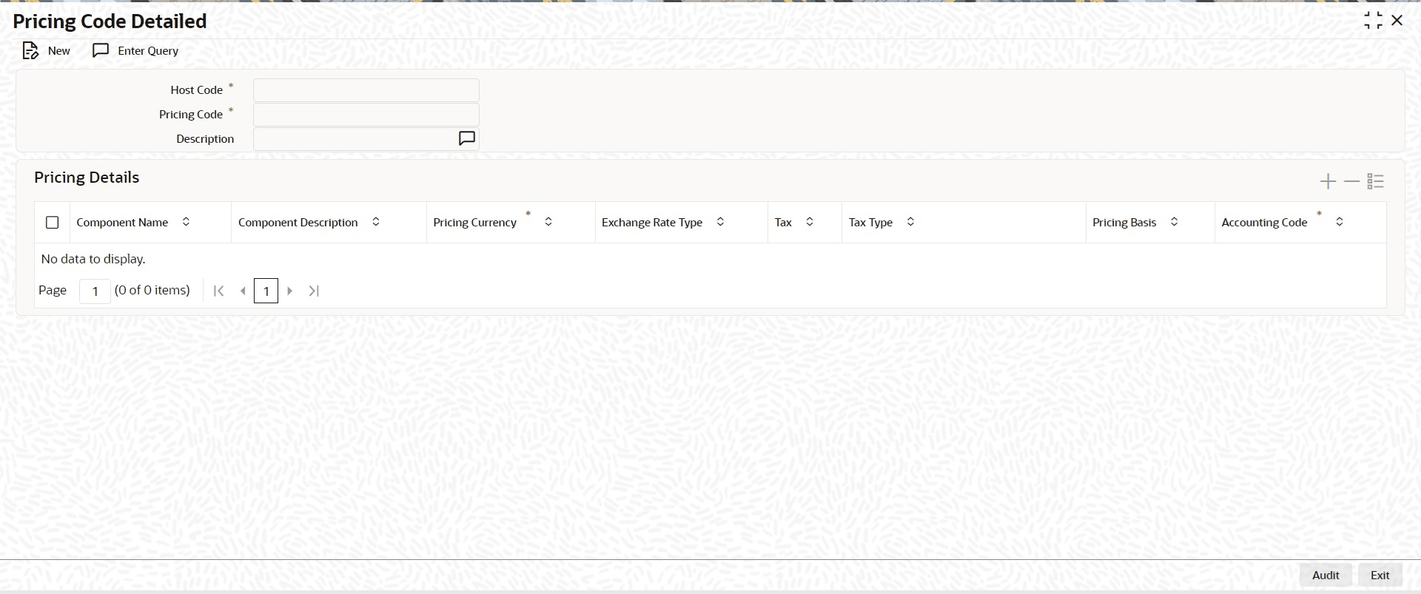Sort the Tax column
Viewport: 1421px width, 594px height.
tap(810, 222)
